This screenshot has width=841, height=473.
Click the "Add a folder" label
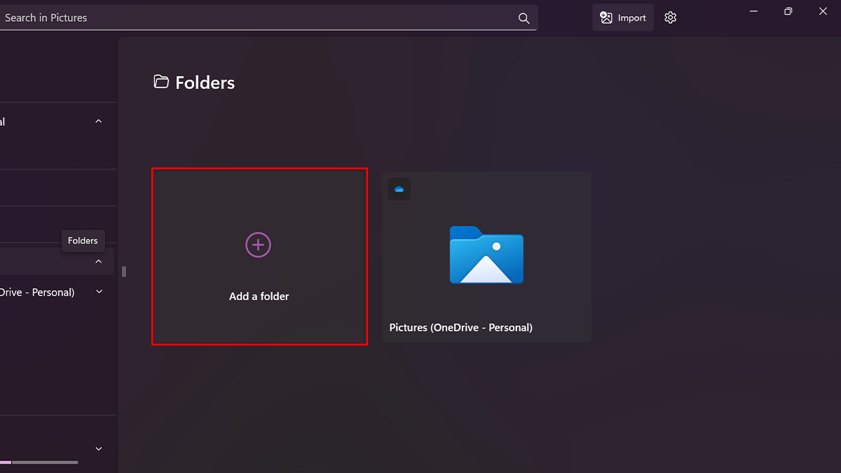tap(259, 296)
